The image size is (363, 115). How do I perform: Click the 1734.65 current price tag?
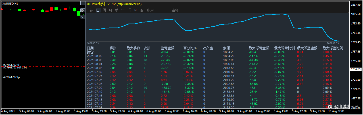[356, 69]
